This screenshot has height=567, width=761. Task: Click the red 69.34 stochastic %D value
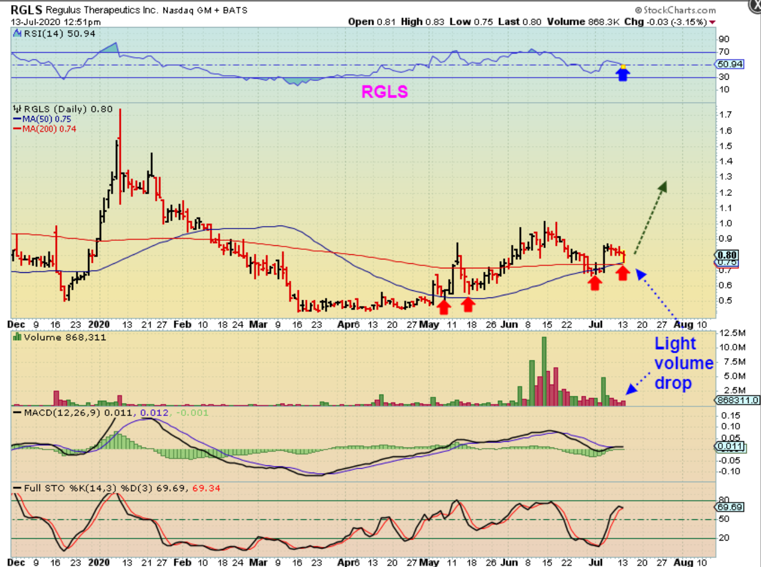point(206,488)
